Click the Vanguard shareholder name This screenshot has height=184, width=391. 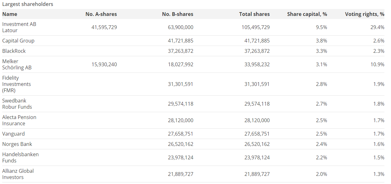click(x=13, y=134)
